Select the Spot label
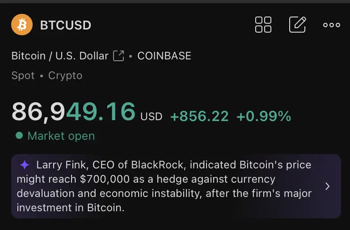Image resolution: width=350 pixels, height=230 pixels. (x=23, y=75)
